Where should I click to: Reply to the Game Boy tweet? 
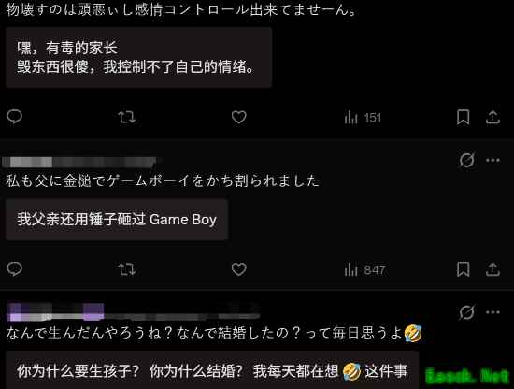15,269
